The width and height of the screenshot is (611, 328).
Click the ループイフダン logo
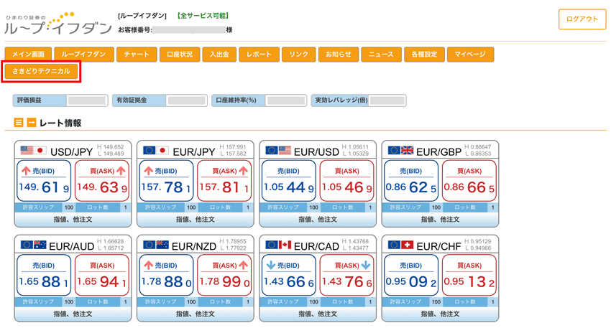(x=58, y=24)
